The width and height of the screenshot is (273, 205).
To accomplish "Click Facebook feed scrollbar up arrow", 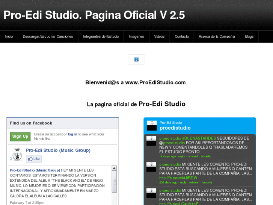I will (114, 168).
